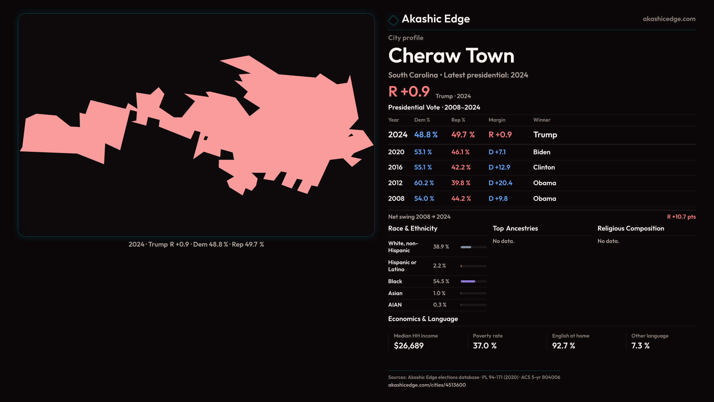Click the Religious Composition heading
This screenshot has height=402, width=714.
click(630, 229)
